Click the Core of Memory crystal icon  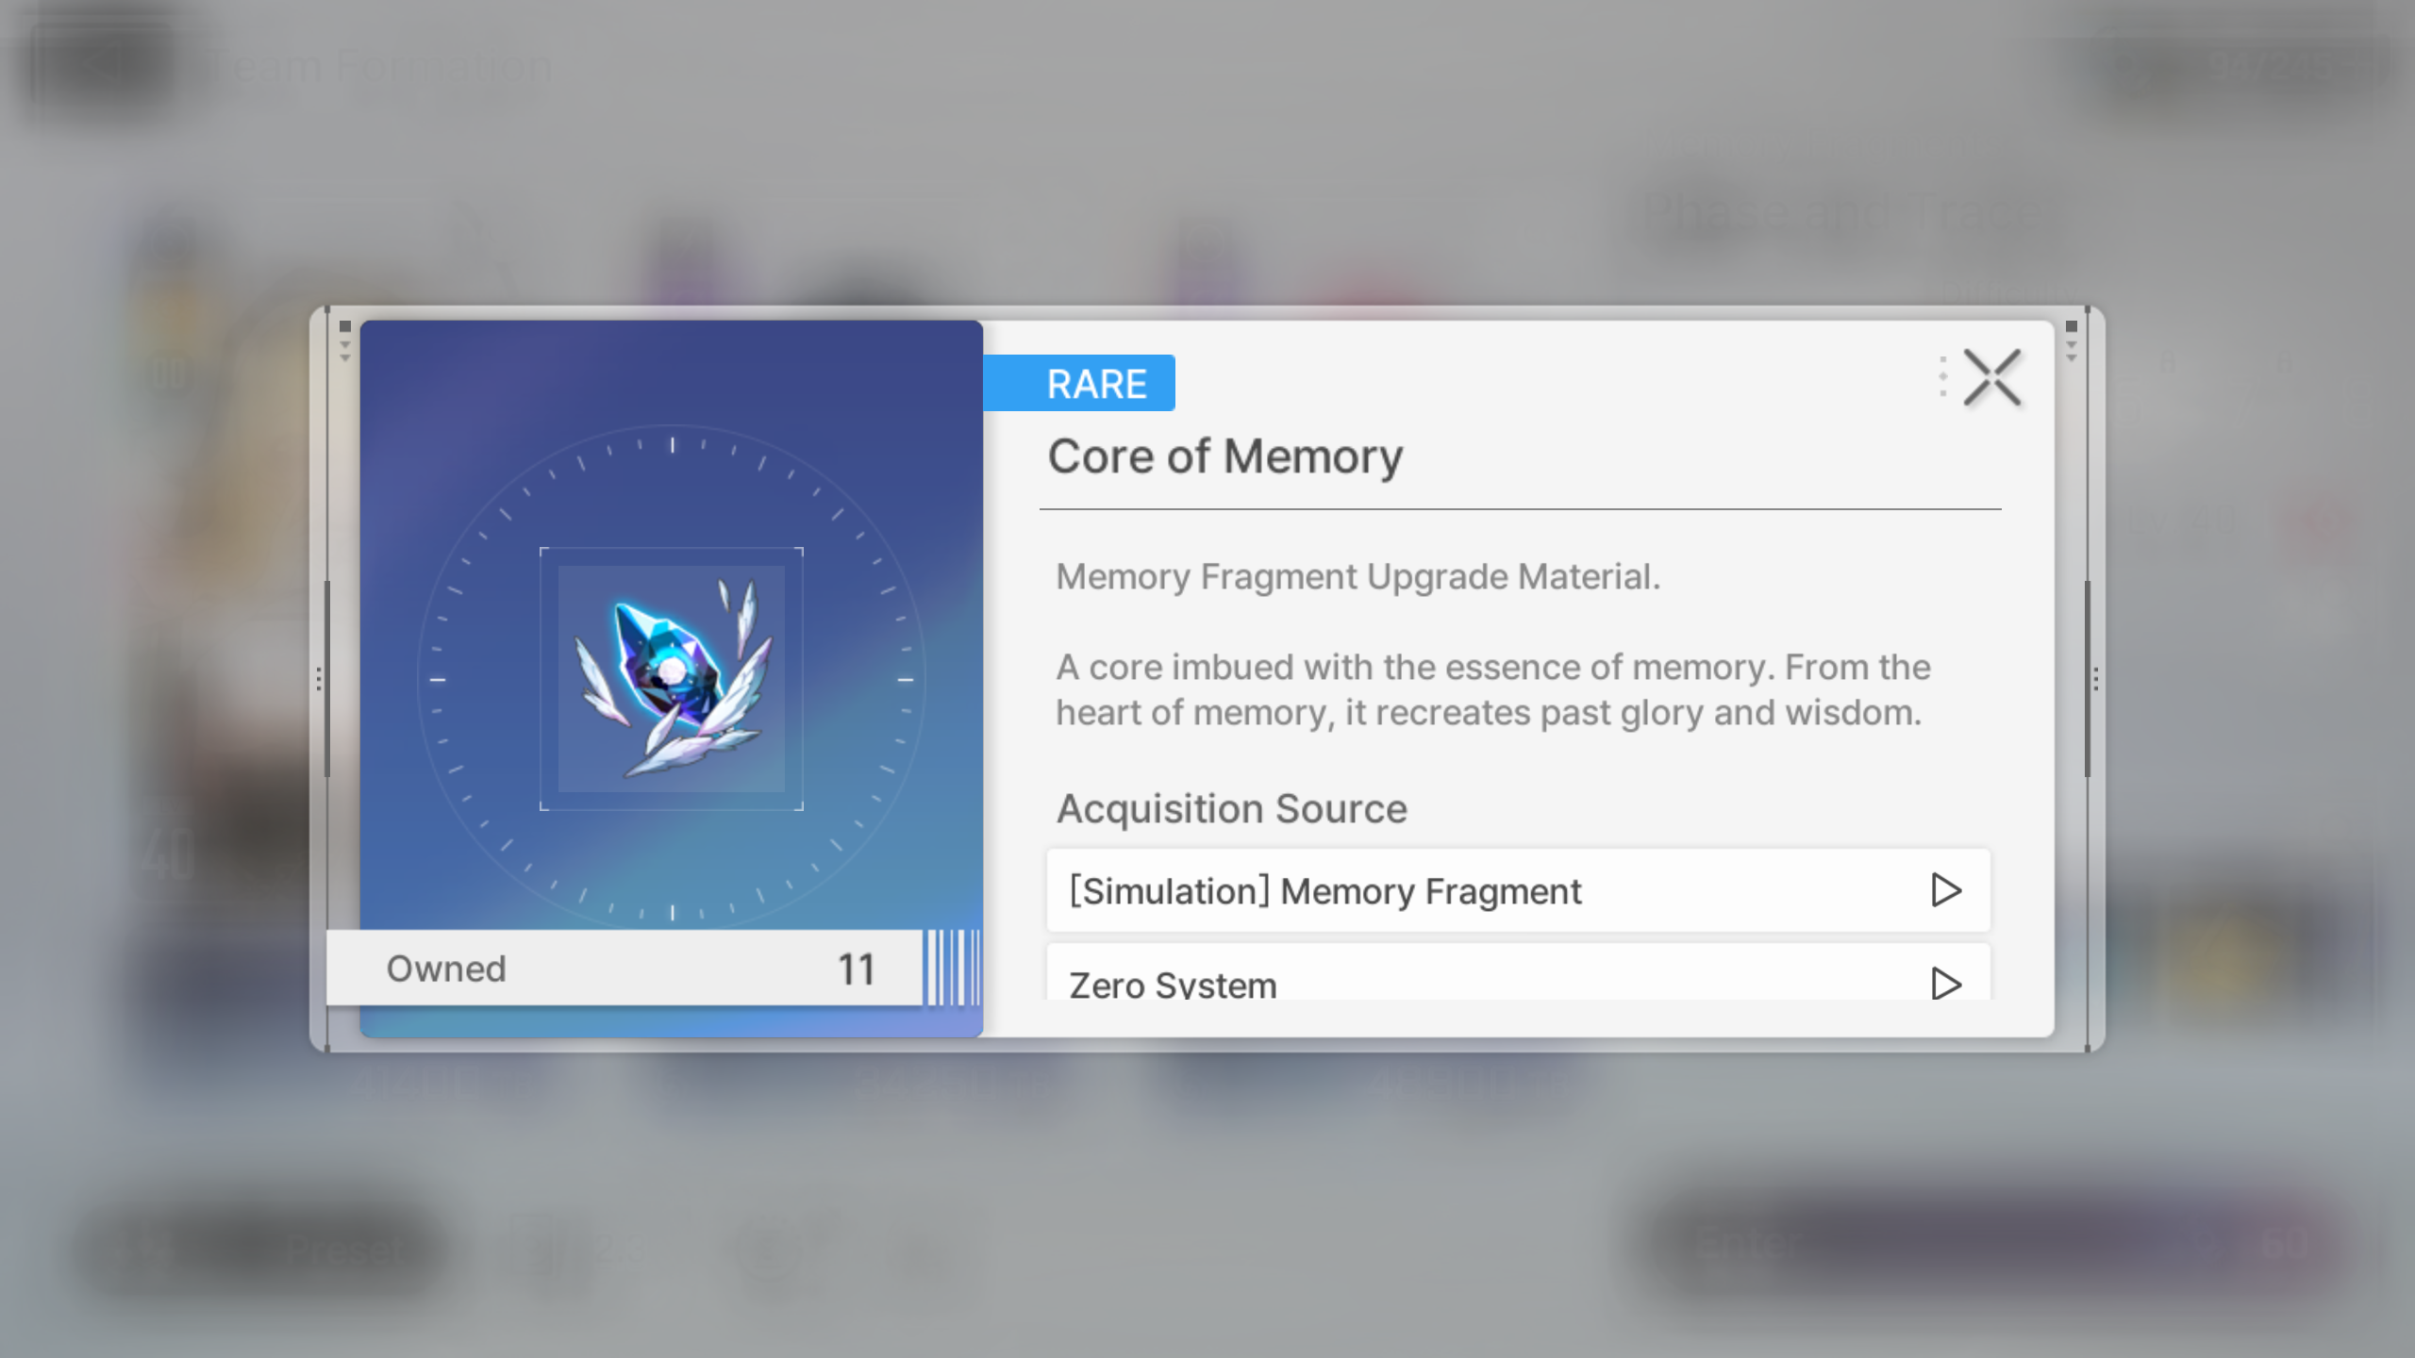pos(672,679)
